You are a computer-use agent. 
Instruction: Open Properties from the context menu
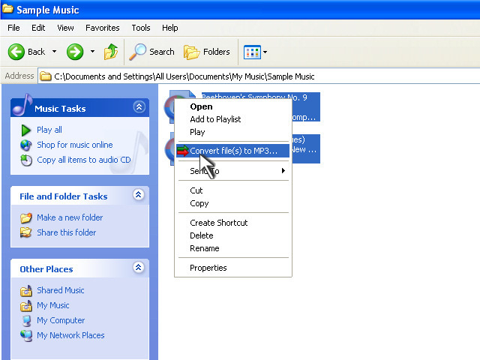point(233,268)
